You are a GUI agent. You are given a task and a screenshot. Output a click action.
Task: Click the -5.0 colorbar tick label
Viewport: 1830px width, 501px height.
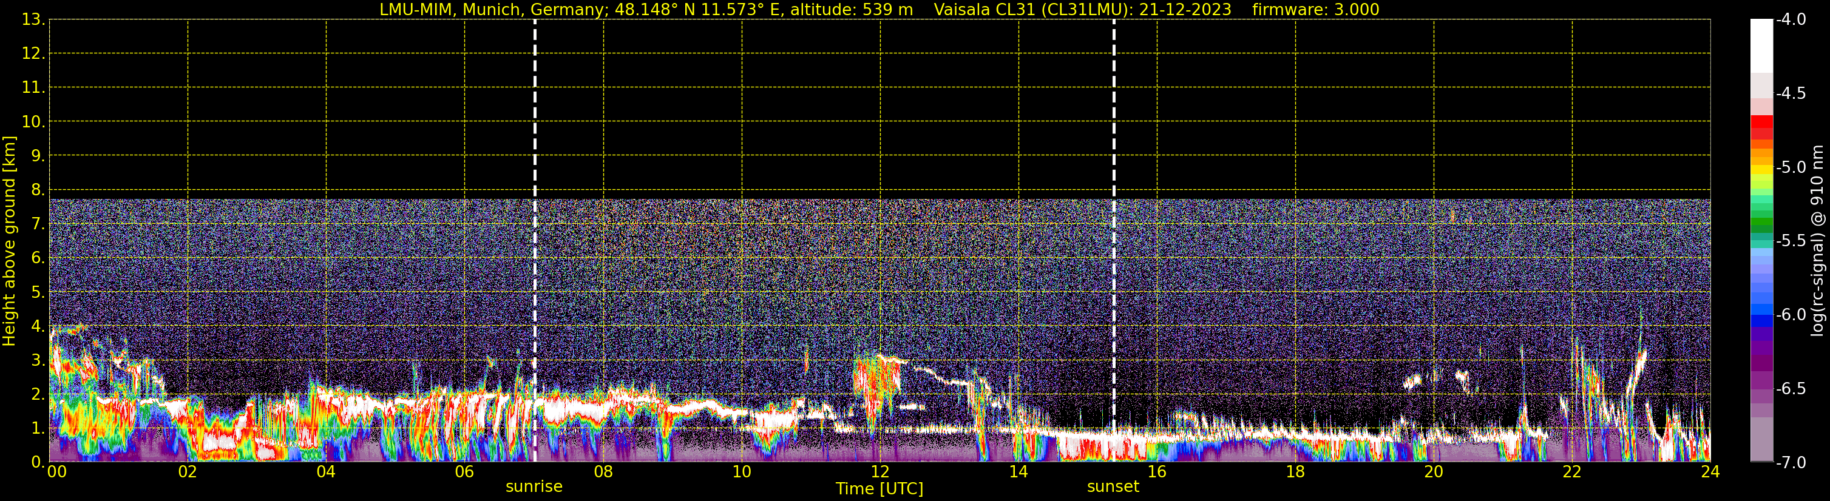coord(1790,167)
